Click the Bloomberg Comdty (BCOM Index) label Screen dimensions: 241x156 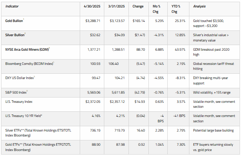pos(29,64)
